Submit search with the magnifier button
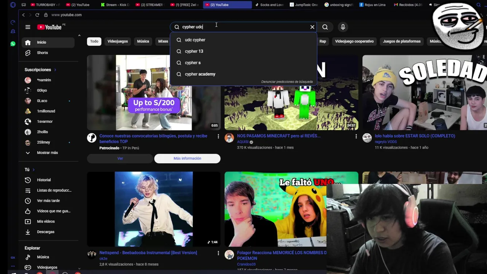 click(325, 27)
